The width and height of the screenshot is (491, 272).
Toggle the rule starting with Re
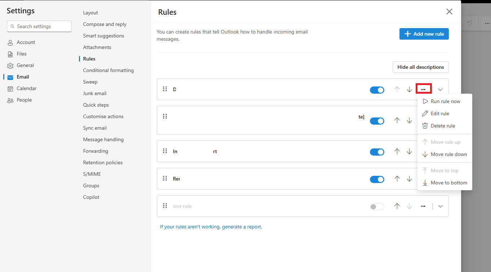(377, 179)
